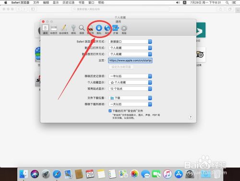Open the 移除下载列表项 dropdown
This screenshot has height=181, width=240.
130,104
